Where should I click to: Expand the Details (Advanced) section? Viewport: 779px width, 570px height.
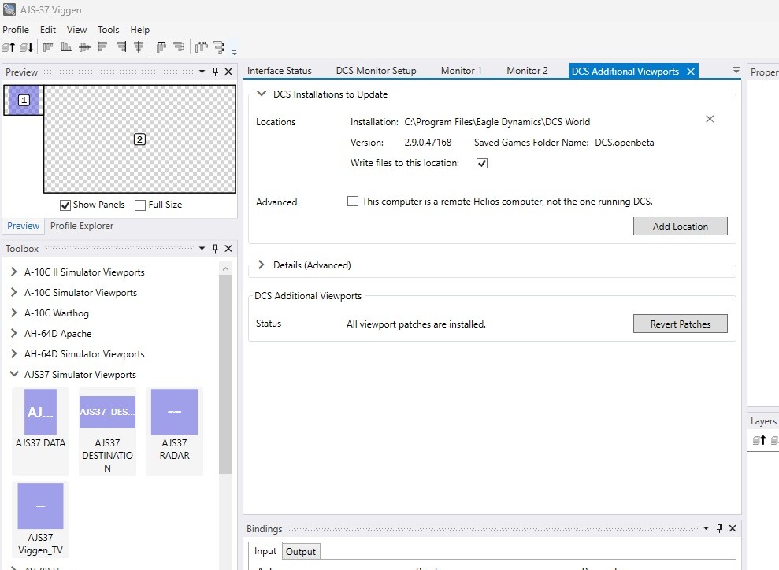262,265
